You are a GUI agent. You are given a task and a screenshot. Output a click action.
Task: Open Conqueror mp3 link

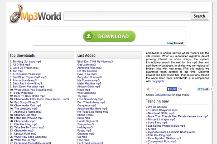click(x=87, y=105)
